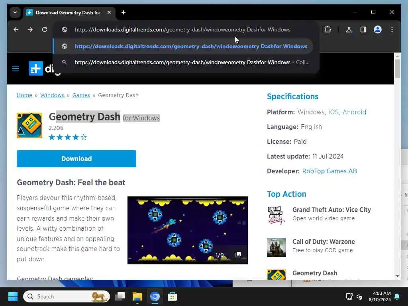
Task: Open Chrome's three-dot menu
Action: pyautogui.click(x=392, y=29)
